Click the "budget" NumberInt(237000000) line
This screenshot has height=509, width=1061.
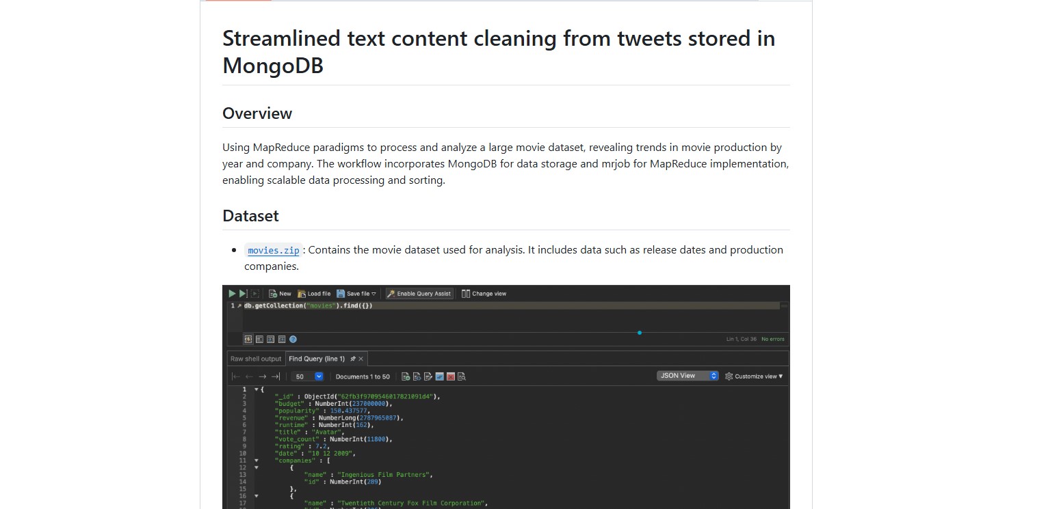pyautogui.click(x=333, y=404)
